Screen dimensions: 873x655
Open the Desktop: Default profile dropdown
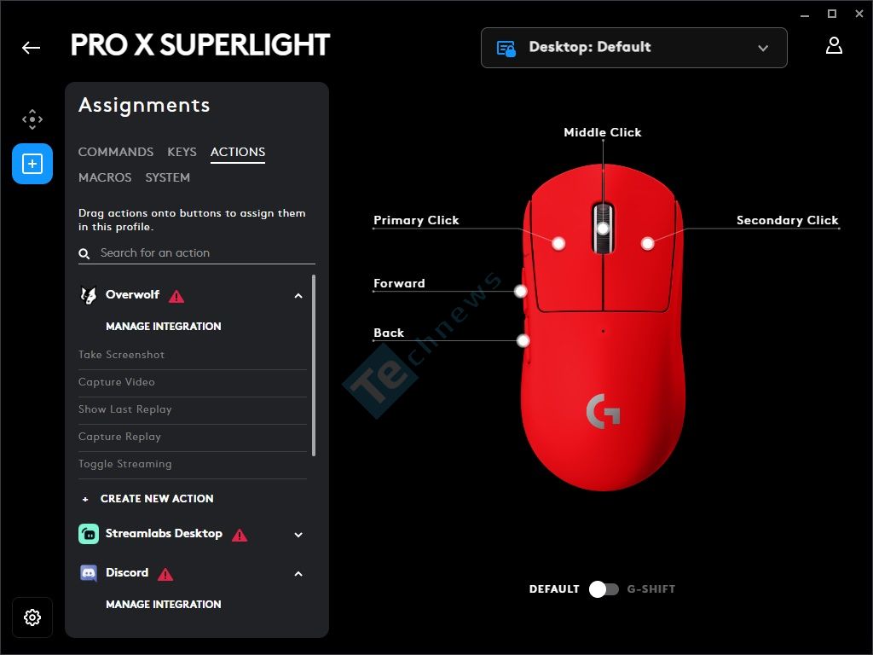(633, 48)
